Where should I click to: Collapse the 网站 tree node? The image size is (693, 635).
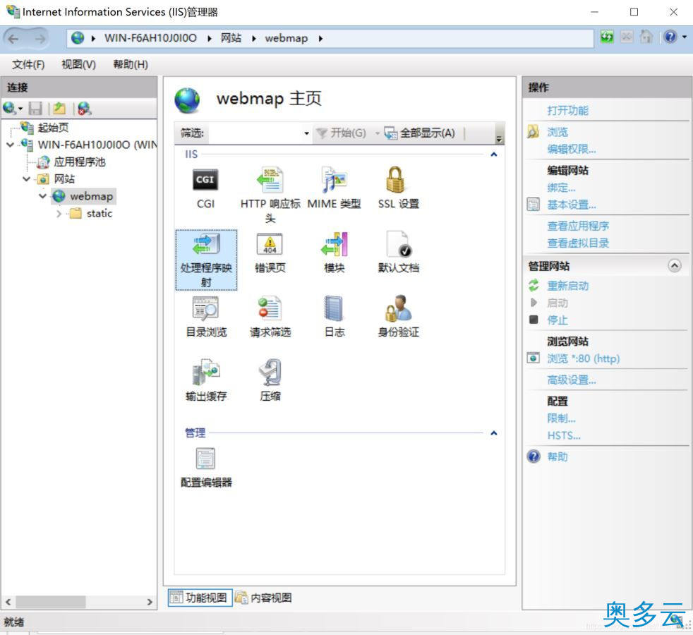pyautogui.click(x=27, y=179)
